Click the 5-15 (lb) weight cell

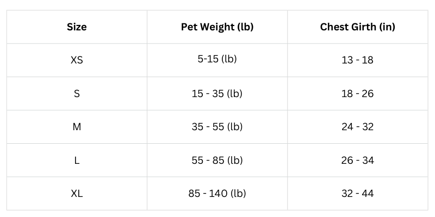pos(217,60)
